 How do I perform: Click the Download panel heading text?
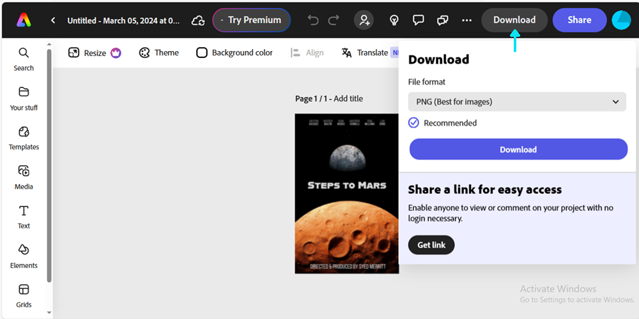(438, 59)
